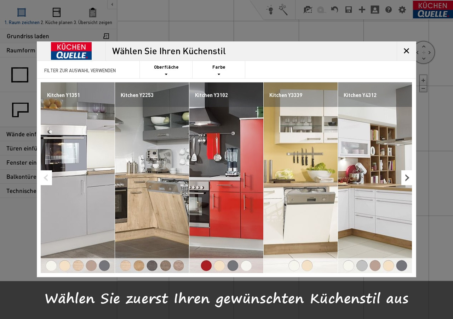Pick white swatch for Kitchen Y3339

click(x=294, y=266)
